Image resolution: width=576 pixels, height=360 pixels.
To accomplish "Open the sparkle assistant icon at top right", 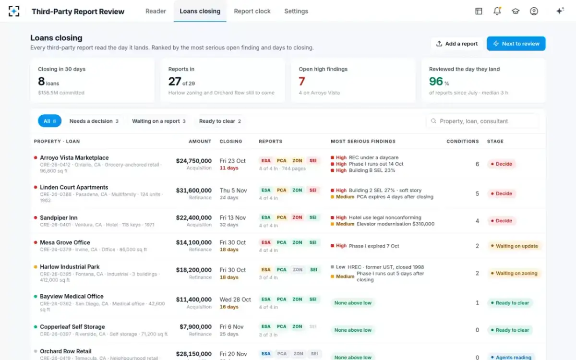I will [560, 11].
